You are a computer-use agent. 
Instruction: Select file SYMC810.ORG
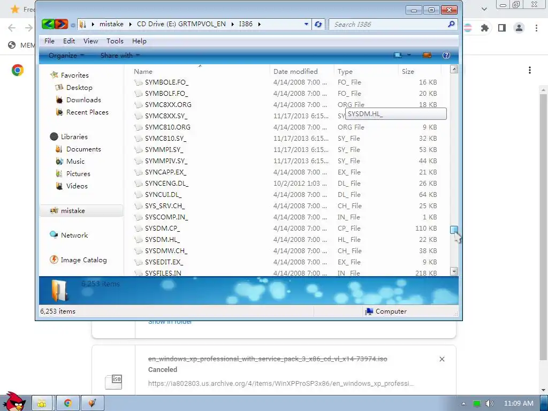(168, 127)
